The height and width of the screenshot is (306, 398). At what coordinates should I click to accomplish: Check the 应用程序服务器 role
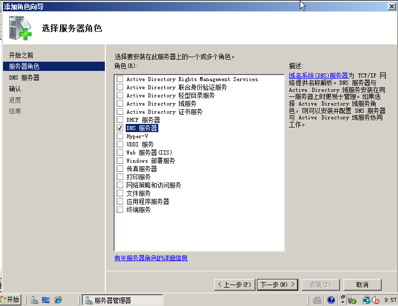[120, 201]
